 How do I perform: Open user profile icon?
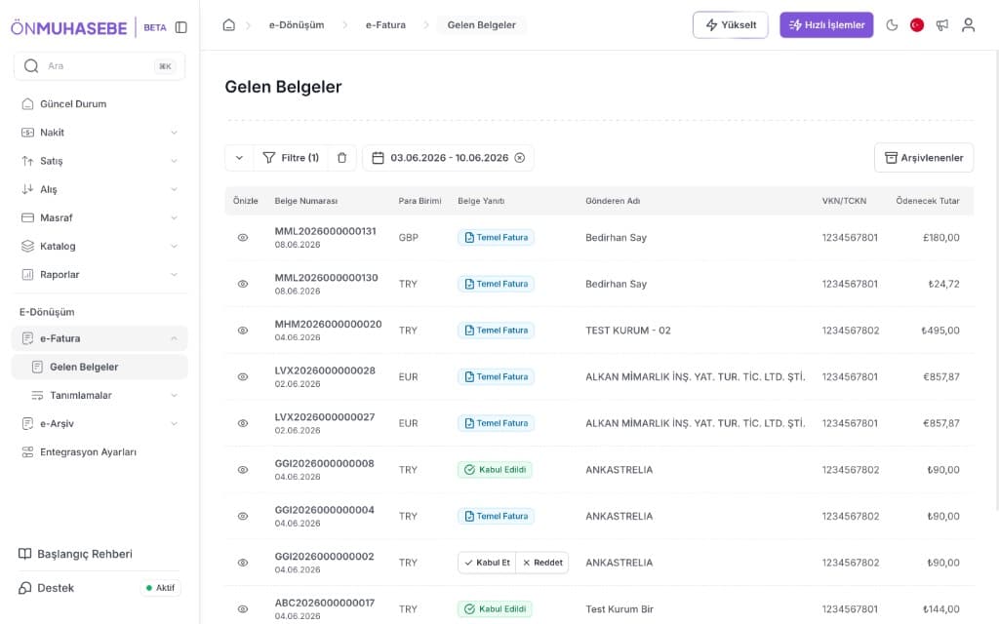click(x=968, y=24)
